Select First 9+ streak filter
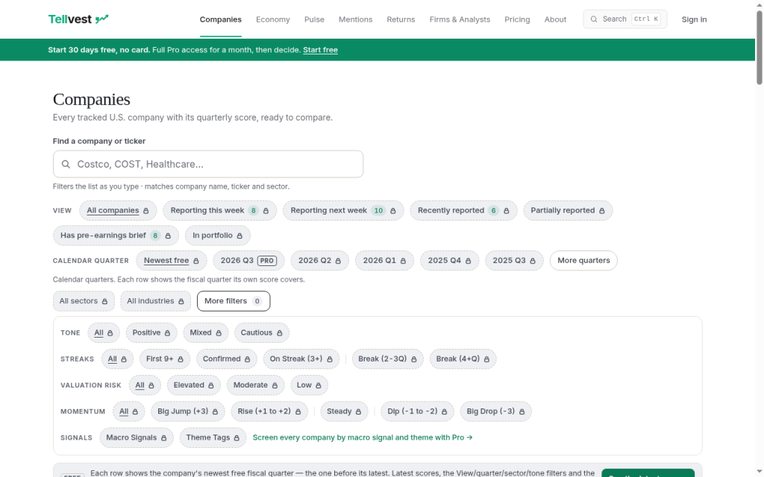The image size is (764, 477). coord(165,358)
